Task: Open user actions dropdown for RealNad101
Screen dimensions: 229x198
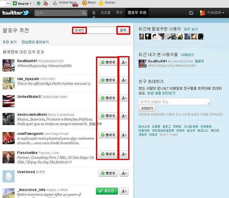Action: point(124,62)
